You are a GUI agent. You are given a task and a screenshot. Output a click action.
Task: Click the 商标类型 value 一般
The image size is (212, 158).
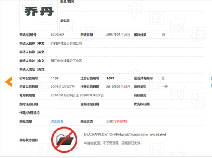[x=165, y=86]
